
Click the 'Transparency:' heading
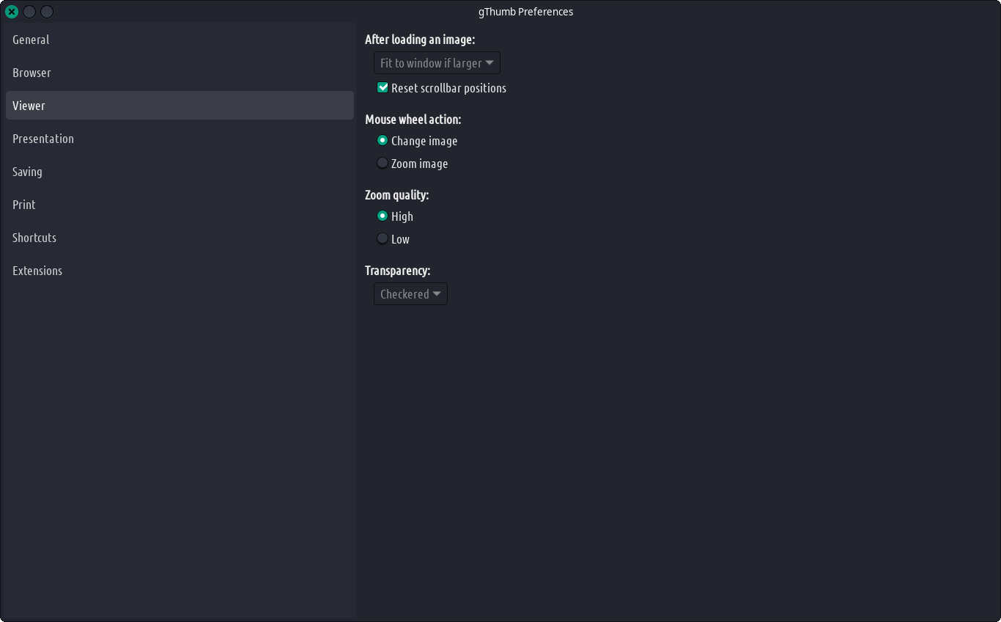point(398,271)
